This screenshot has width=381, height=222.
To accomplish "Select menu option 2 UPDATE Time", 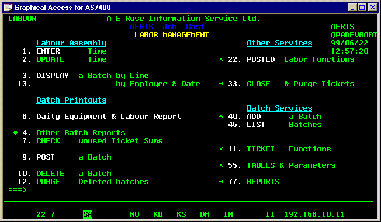I will pos(64,59).
